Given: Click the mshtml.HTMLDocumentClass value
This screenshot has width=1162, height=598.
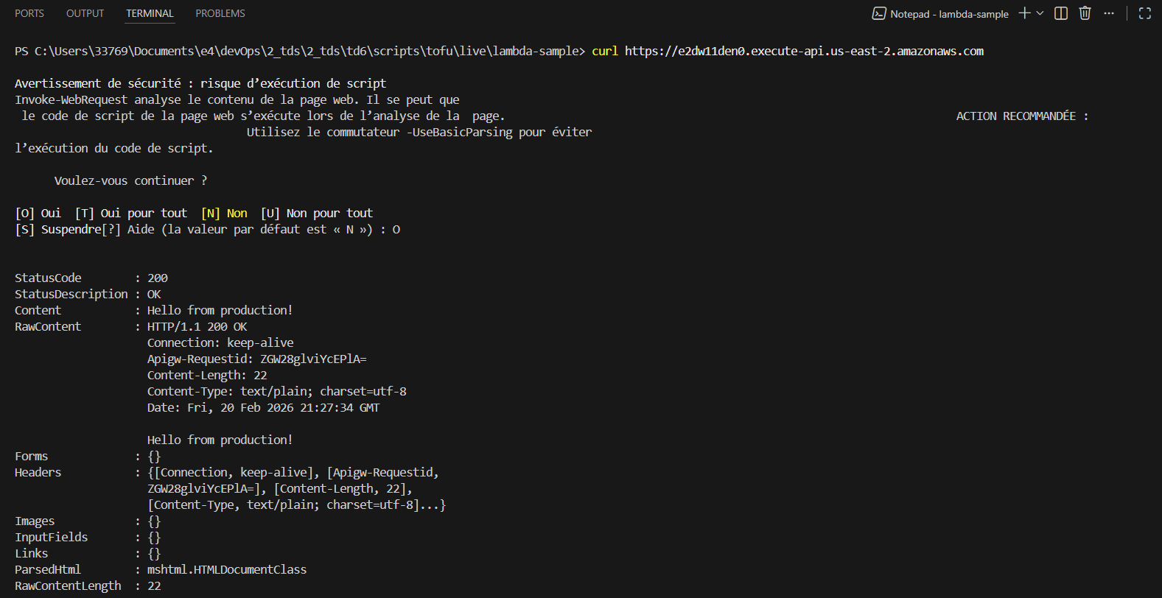Looking at the screenshot, I should (227, 569).
